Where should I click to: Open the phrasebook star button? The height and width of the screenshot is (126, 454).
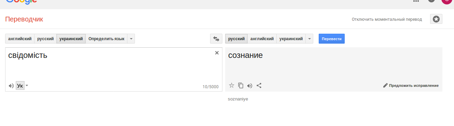(436, 19)
